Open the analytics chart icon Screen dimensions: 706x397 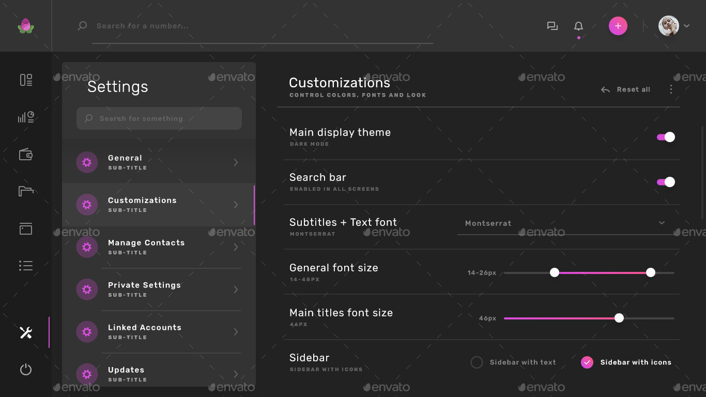(x=25, y=117)
